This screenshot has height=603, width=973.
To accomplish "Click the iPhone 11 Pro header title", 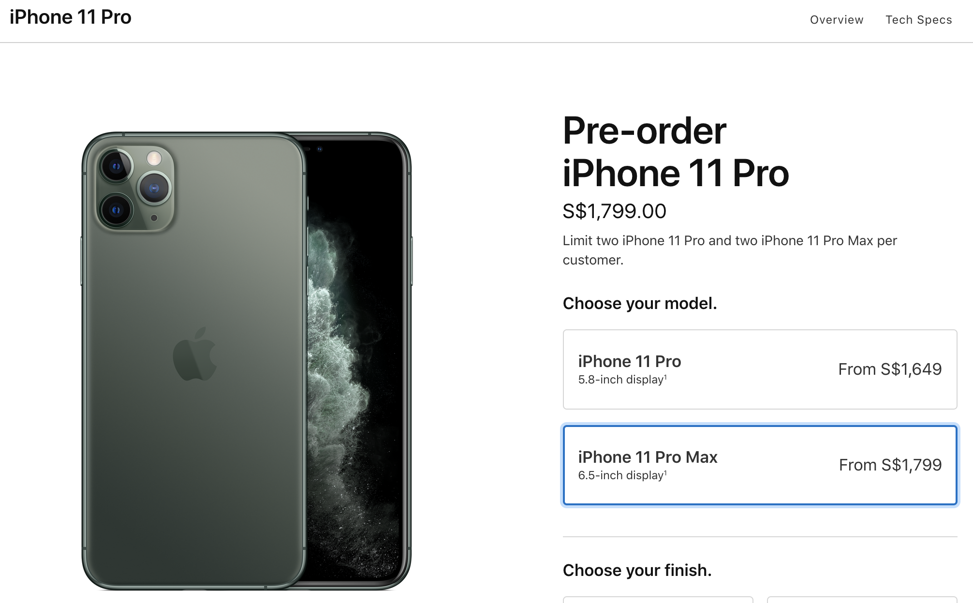I will click(x=71, y=17).
